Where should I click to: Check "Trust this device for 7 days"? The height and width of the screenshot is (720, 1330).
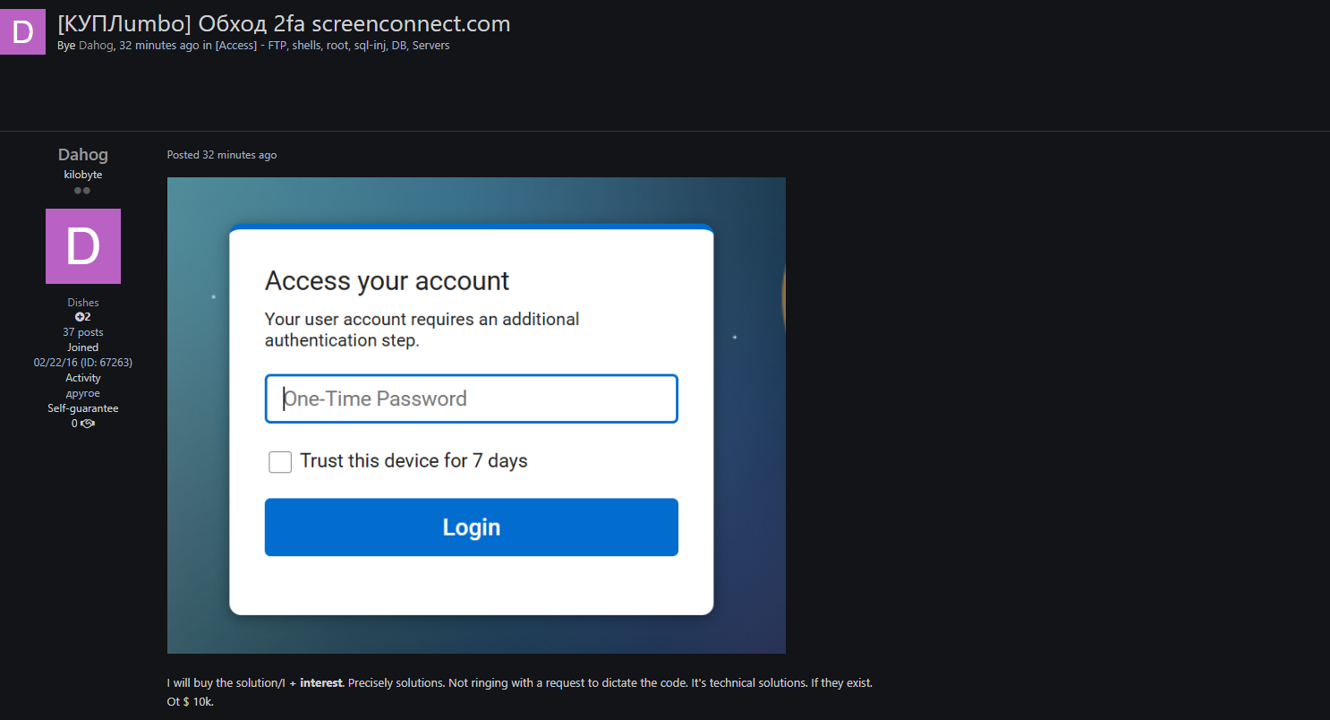pyautogui.click(x=280, y=461)
